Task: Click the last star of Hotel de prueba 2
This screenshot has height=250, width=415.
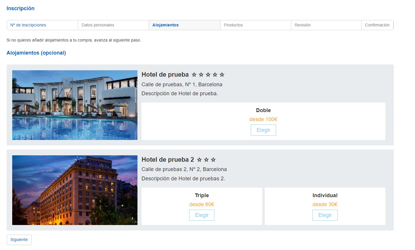Action: pyautogui.click(x=213, y=160)
